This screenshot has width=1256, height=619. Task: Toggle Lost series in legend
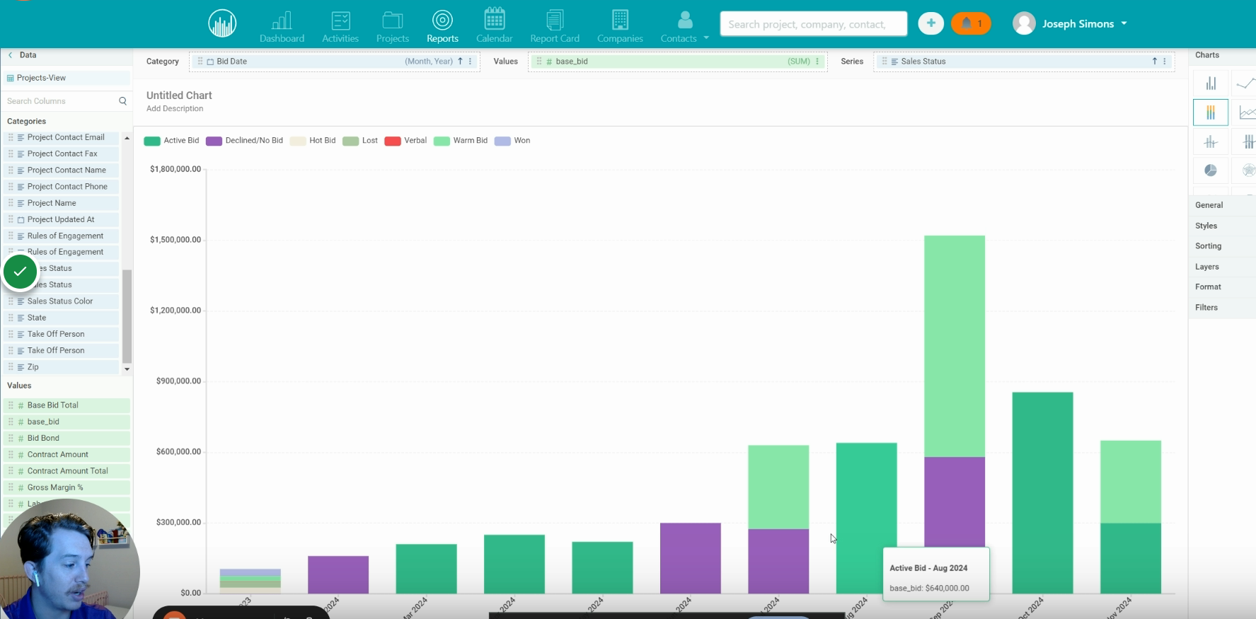[360, 141]
